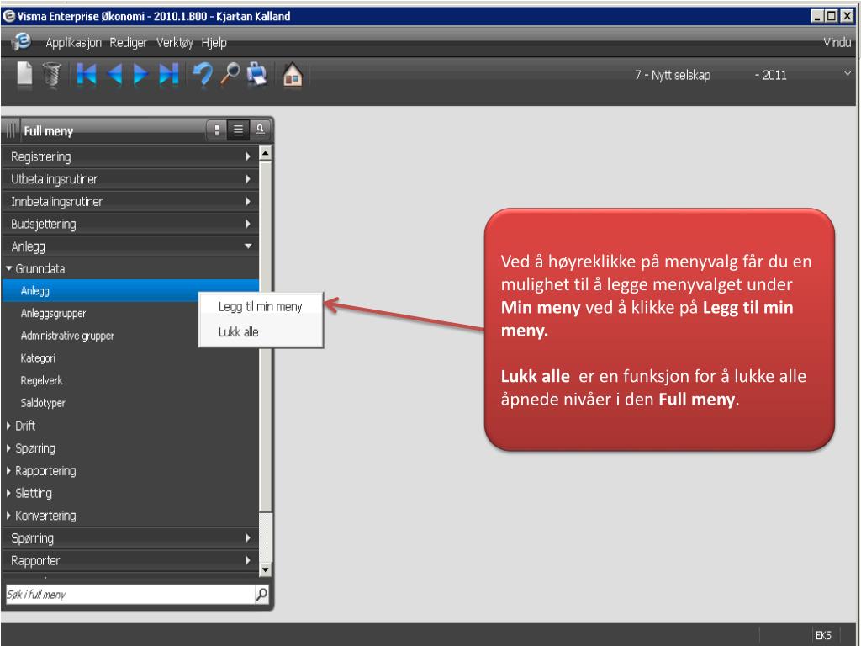Expand the Rapporter menu section
This screenshot has width=861, height=646.
pyautogui.click(x=130, y=561)
